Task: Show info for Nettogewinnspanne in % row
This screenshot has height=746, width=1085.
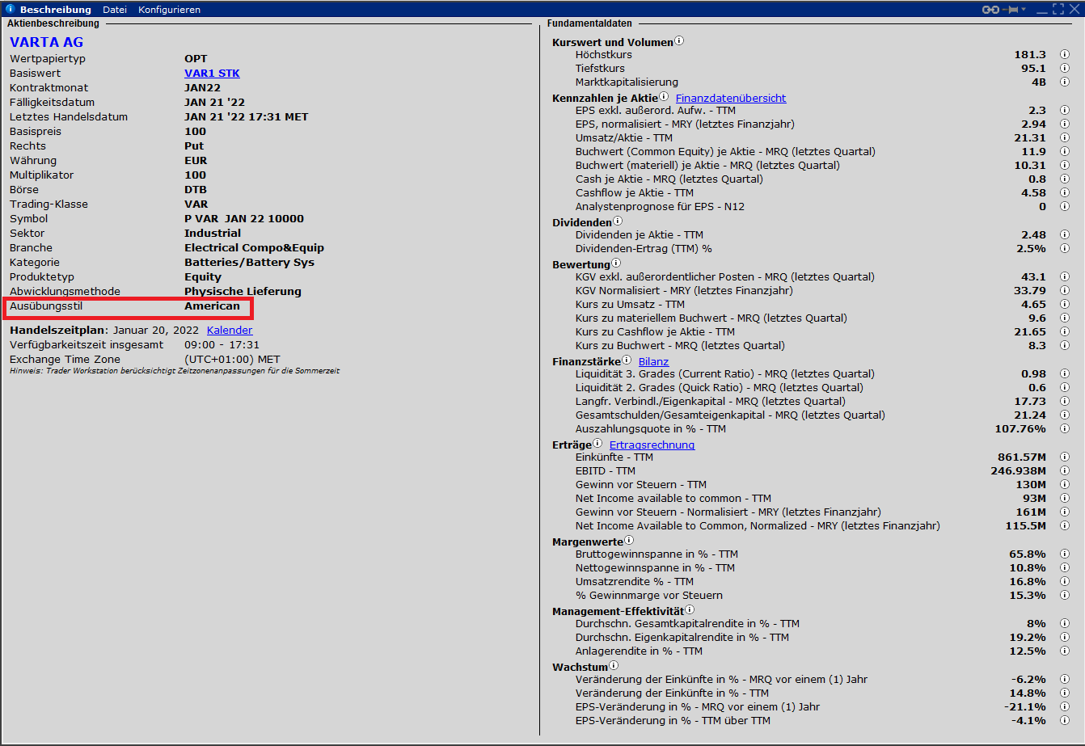Action: click(1065, 568)
